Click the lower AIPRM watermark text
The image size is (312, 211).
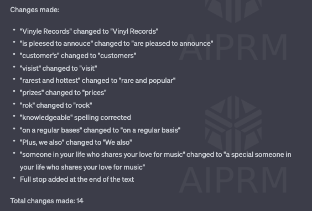[233, 180]
